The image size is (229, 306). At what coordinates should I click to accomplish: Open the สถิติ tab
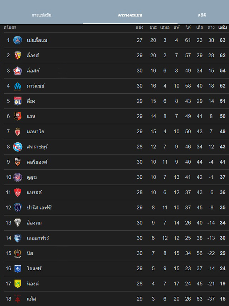[202, 15]
